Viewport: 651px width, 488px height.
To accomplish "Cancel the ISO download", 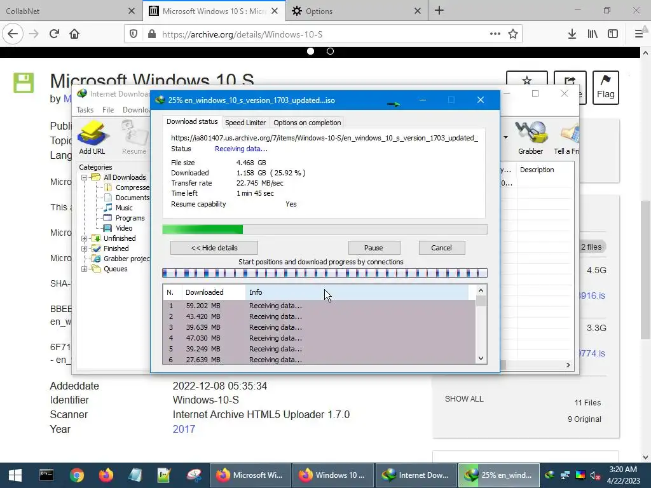I will [x=441, y=248].
